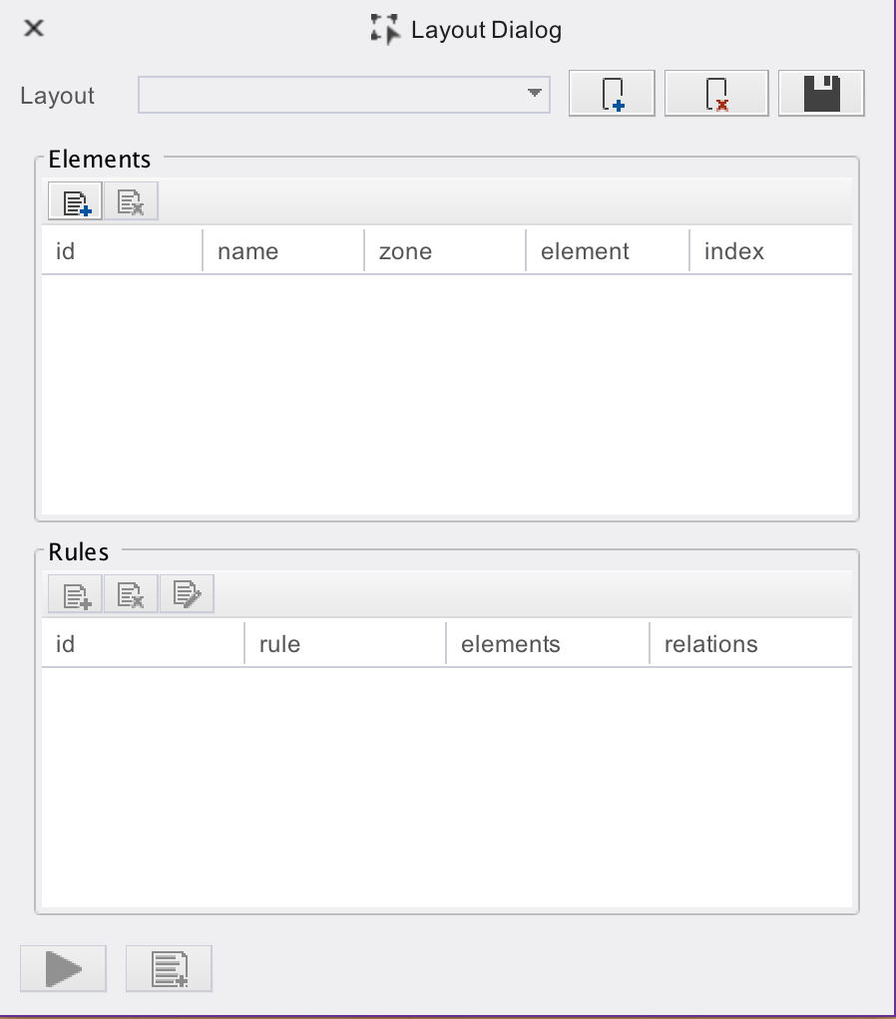Click the new layout button with plus icon
Image resolution: width=896 pixels, height=1019 pixels.
(x=612, y=95)
